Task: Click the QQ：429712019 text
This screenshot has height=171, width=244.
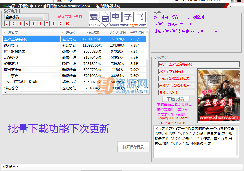Action: pyautogui.click(x=173, y=123)
